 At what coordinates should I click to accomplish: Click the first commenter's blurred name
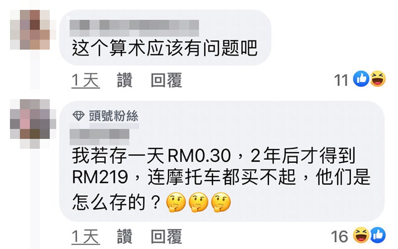(134, 28)
